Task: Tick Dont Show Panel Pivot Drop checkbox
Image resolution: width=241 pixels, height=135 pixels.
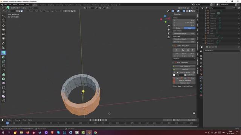Action: click(173, 86)
